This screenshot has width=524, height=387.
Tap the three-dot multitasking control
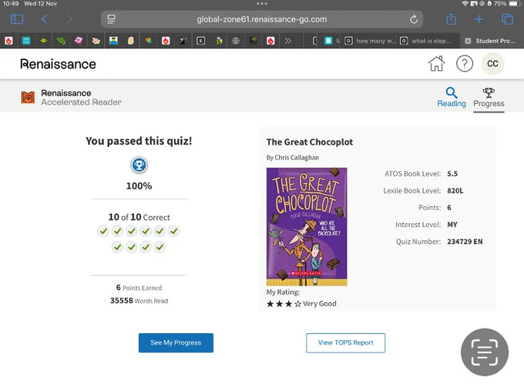point(262,3)
